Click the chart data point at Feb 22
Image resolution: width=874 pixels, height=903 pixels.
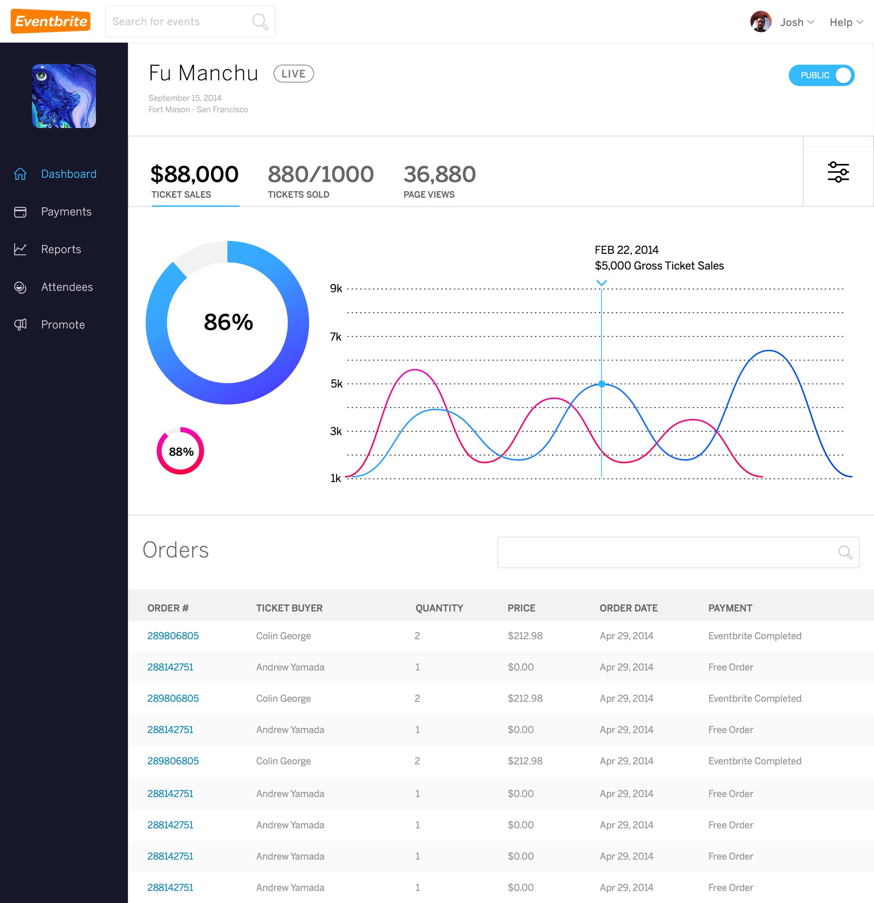click(x=601, y=384)
